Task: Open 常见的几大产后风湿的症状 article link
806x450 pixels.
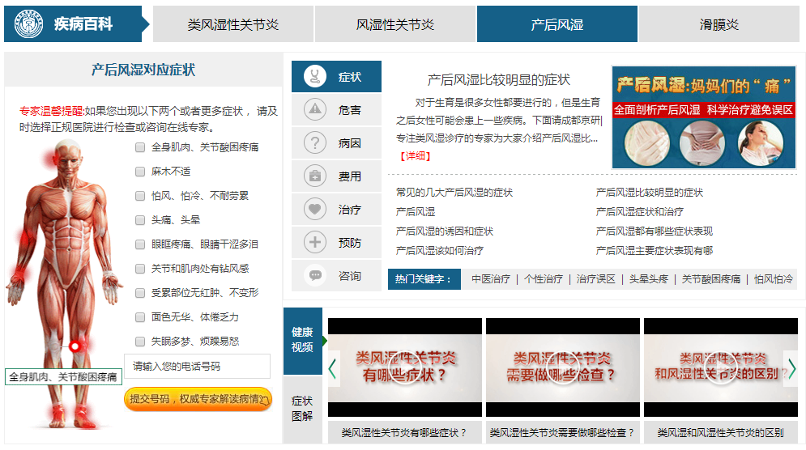Action: click(x=454, y=193)
